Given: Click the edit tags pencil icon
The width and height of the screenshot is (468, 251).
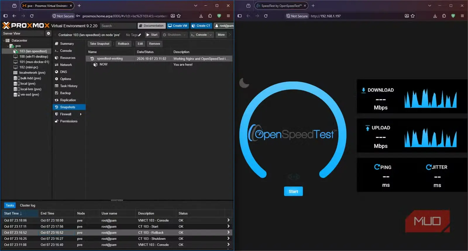Looking at the screenshot, I should (x=140, y=35).
